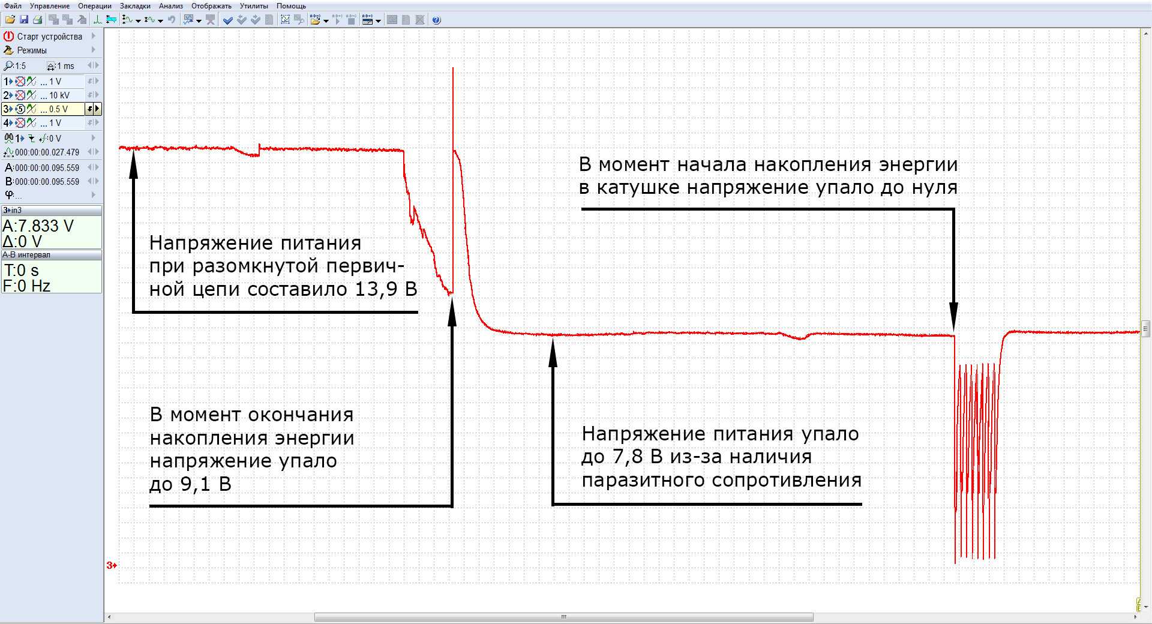
Task: Click marker A time 000:00:00.095.559
Action: 47,167
